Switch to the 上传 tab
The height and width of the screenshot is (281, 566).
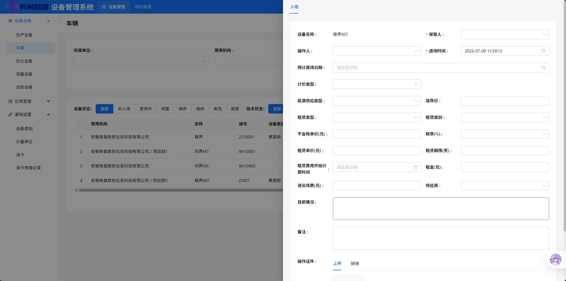337,263
